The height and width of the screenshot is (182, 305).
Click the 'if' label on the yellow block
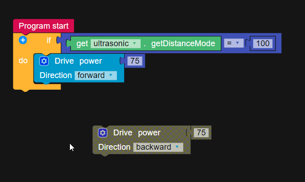point(48,40)
